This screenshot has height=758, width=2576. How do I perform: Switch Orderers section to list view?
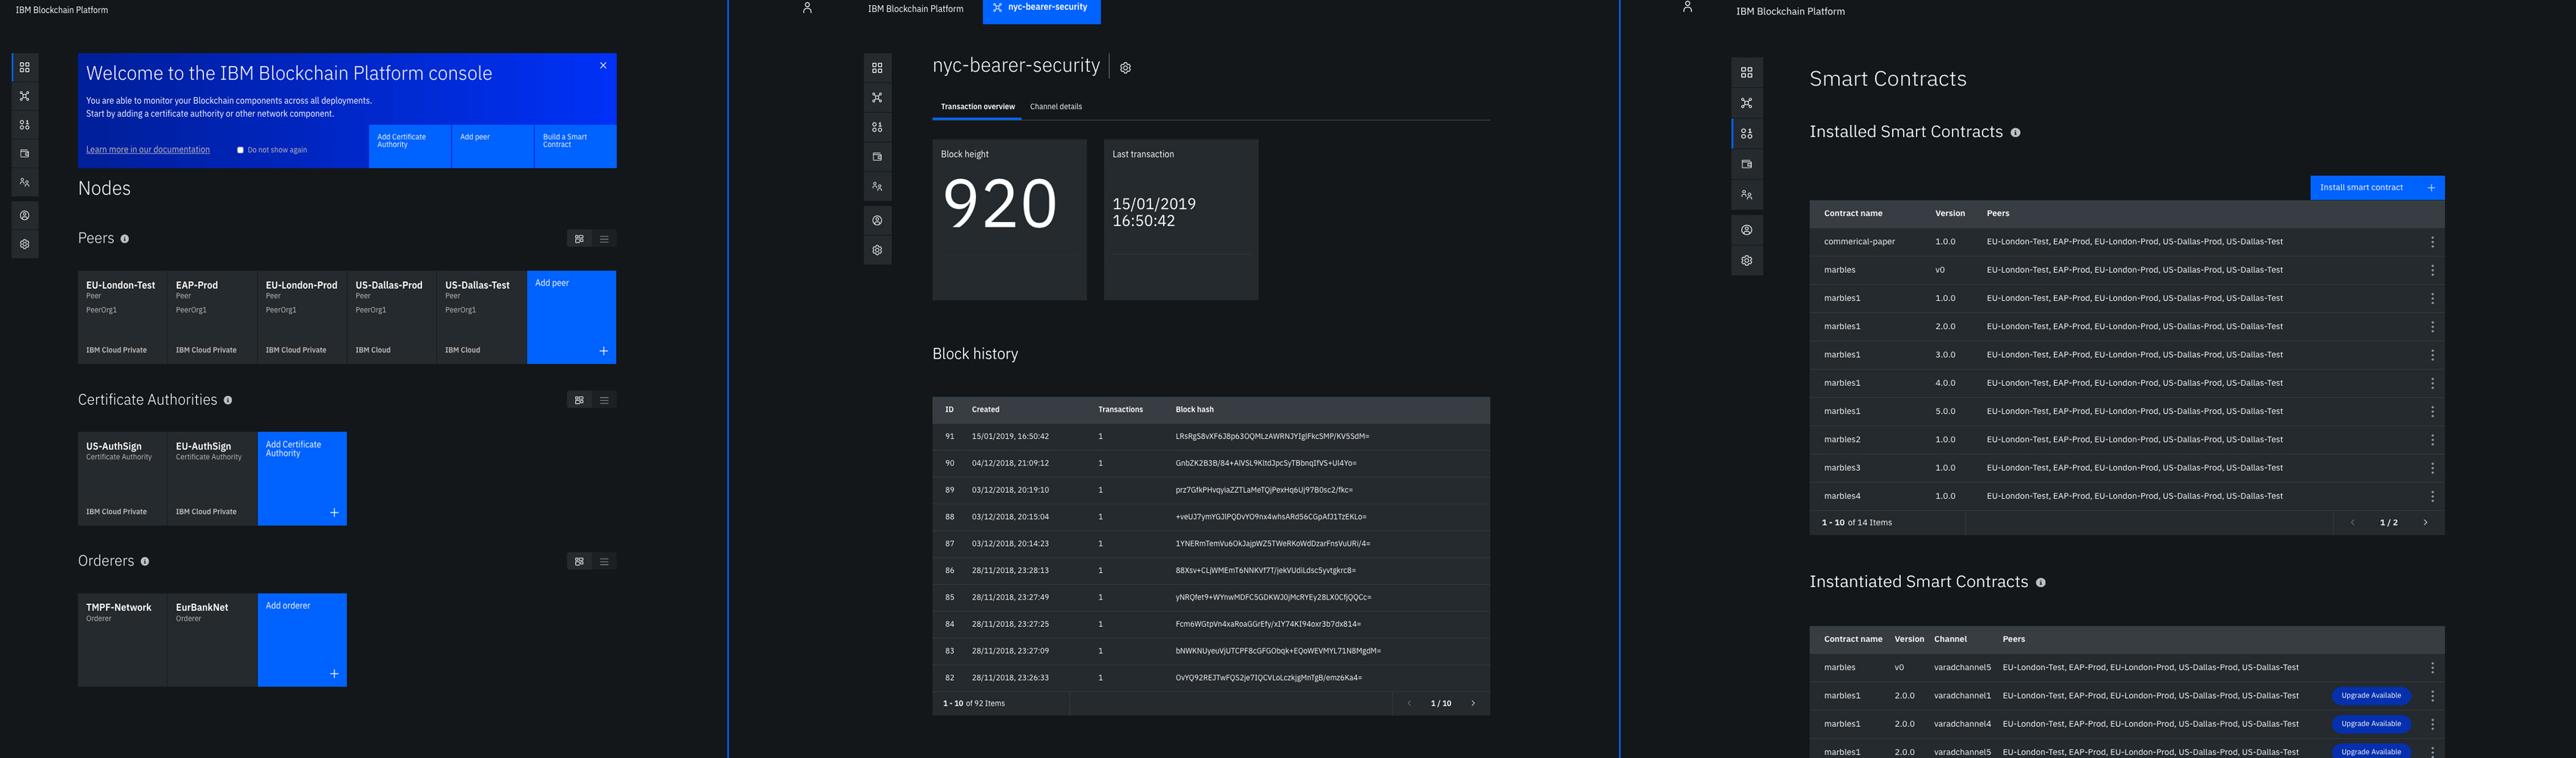click(x=604, y=562)
